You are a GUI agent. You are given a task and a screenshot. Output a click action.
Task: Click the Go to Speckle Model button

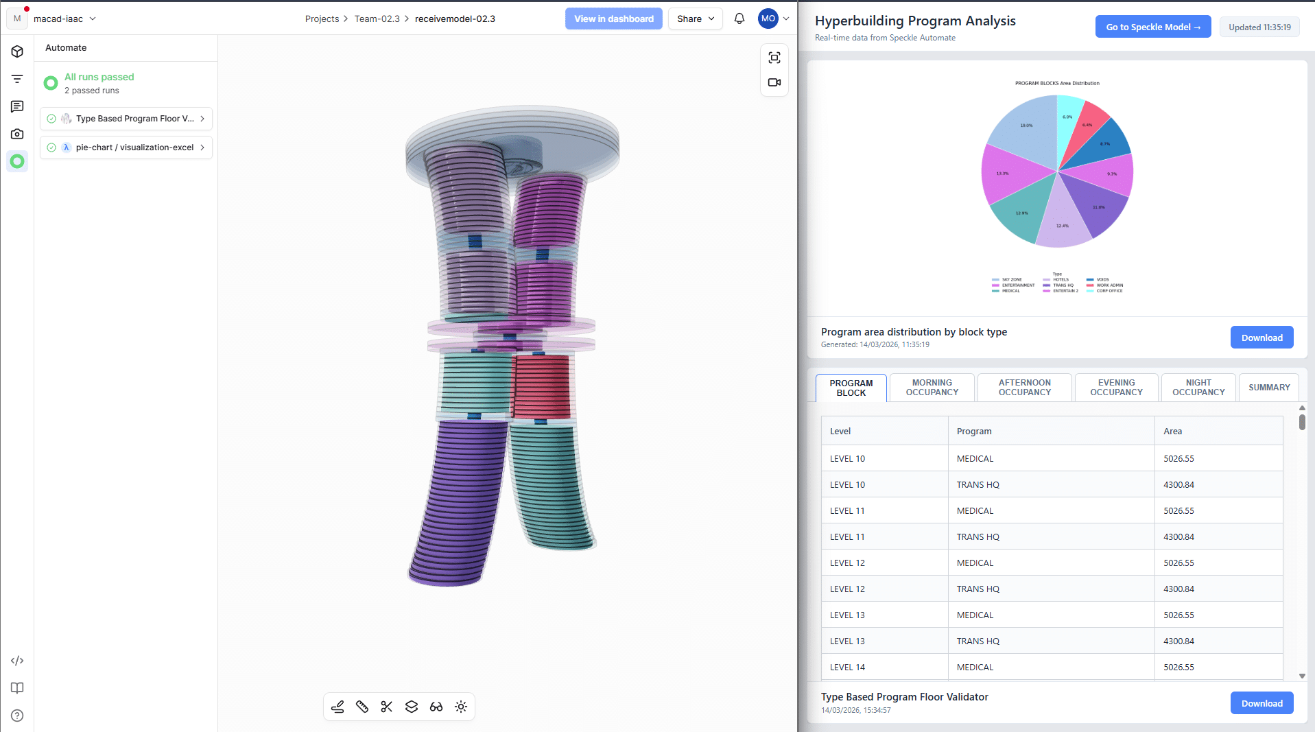(x=1152, y=27)
